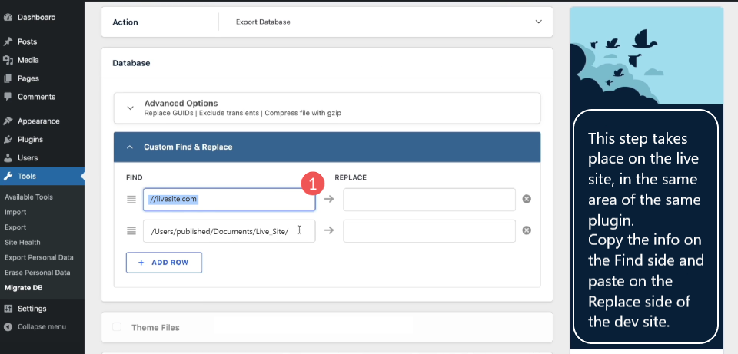Screen dimensions: 738x354
Task: Open the Export Database action selector
Action: click(x=385, y=22)
